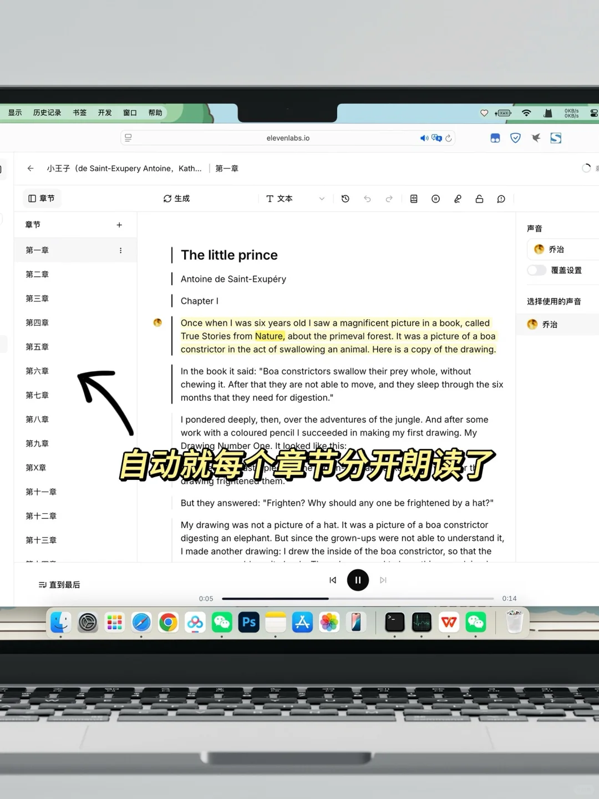Image resolution: width=599 pixels, height=799 pixels.
Task: Select chapter 第X章
Action: (x=75, y=468)
